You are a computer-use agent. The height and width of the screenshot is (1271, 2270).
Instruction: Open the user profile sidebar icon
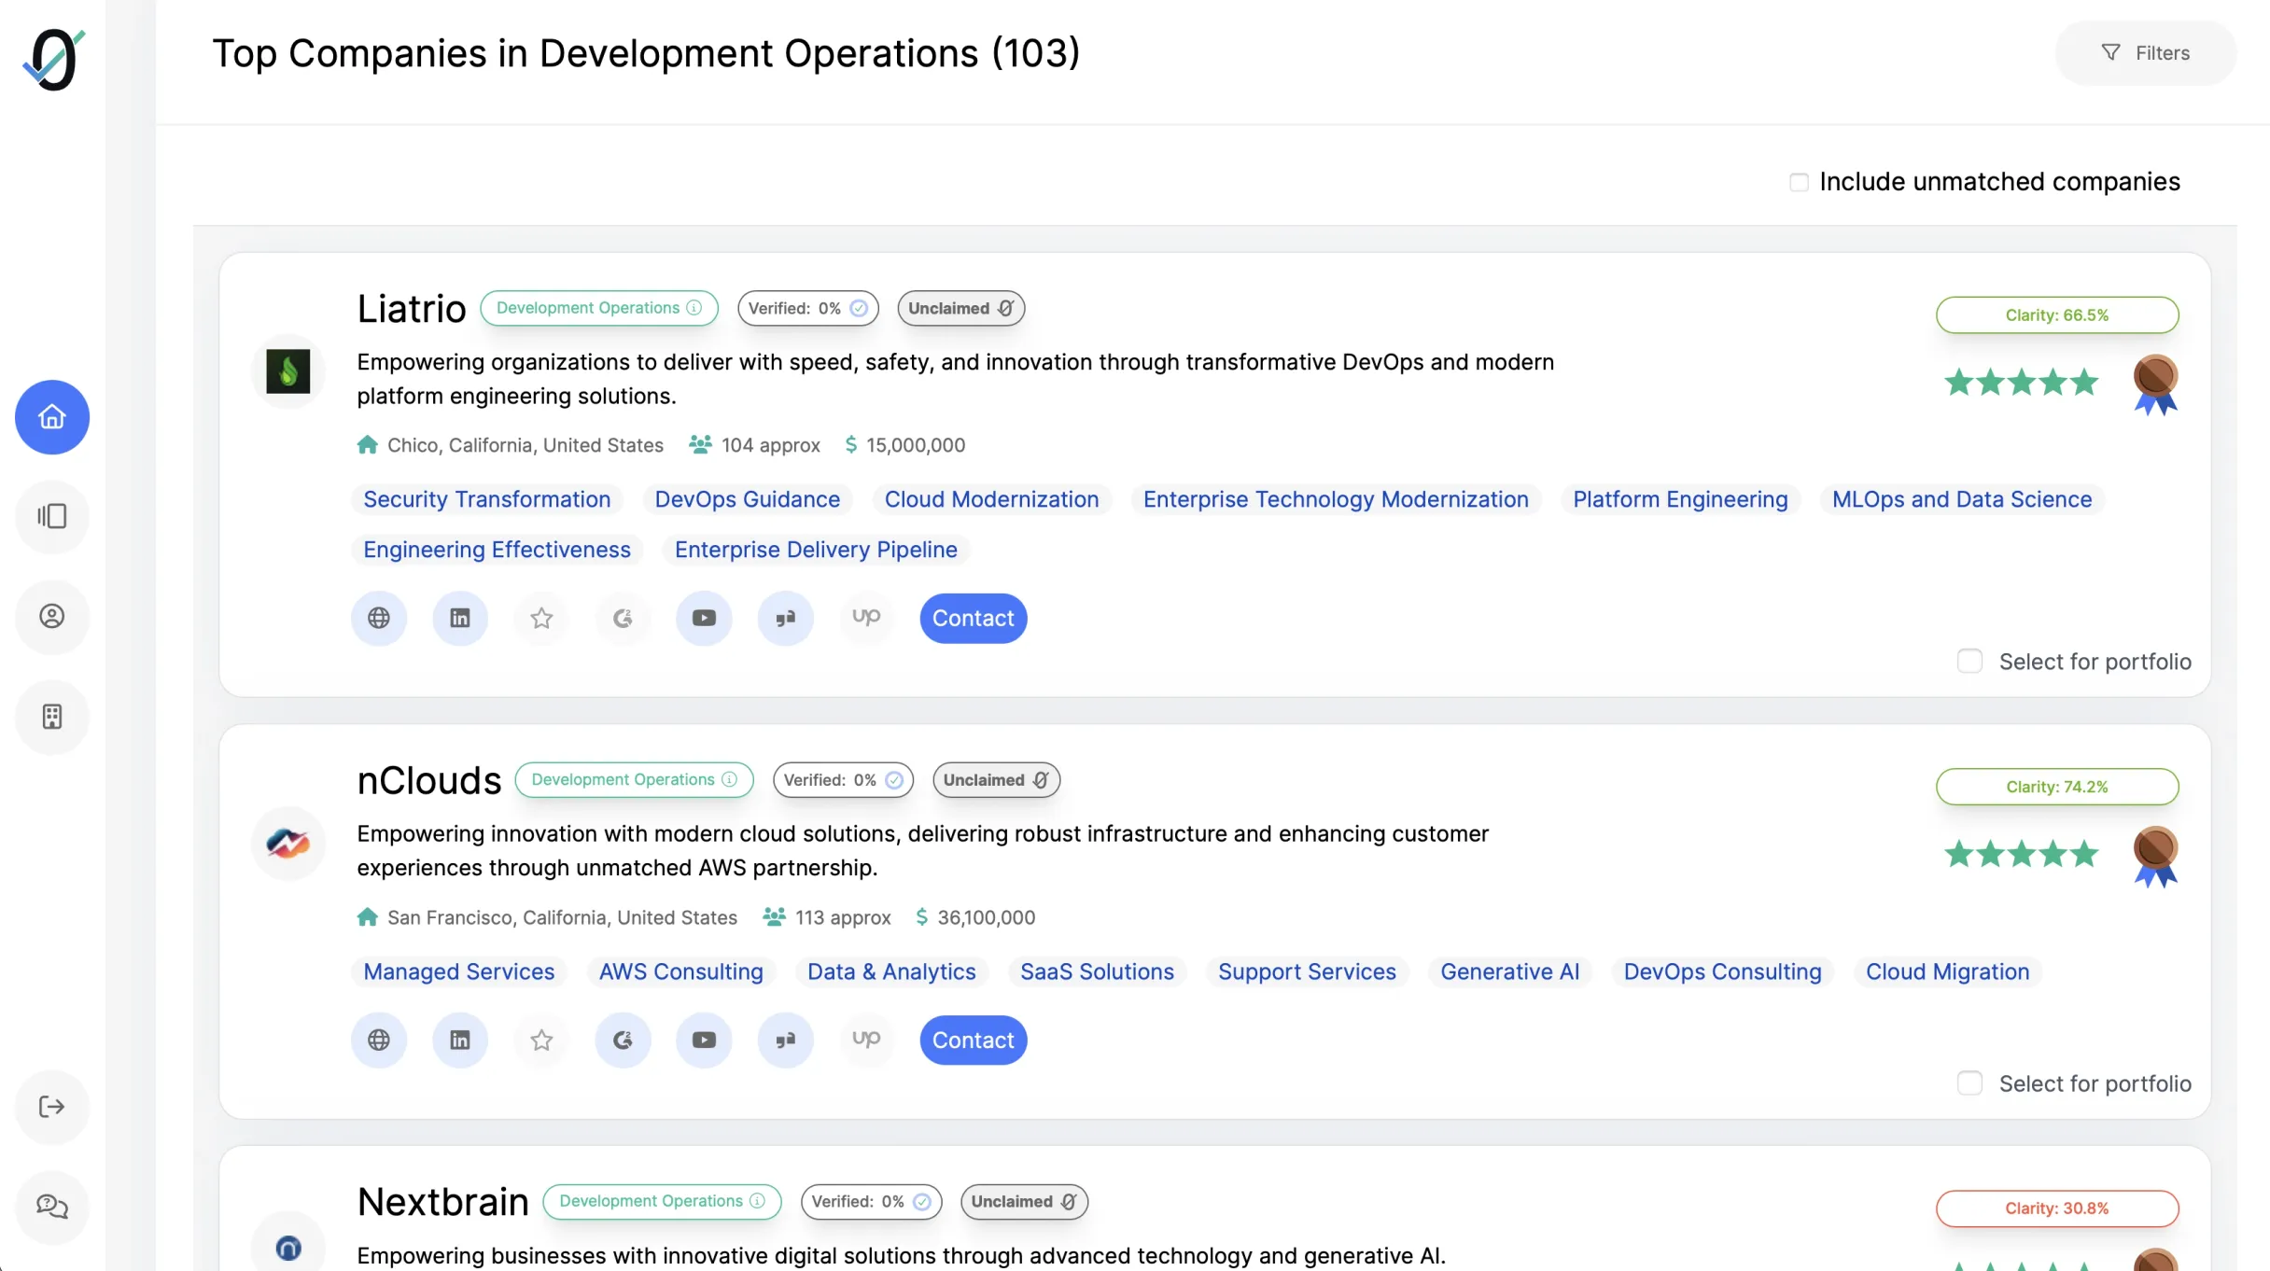tap(52, 617)
